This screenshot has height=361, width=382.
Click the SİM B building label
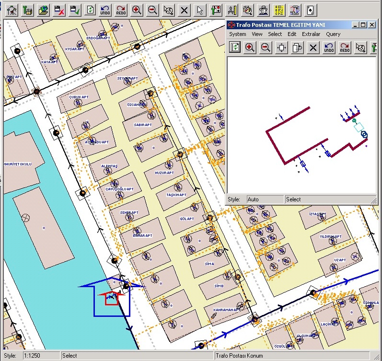(x=219, y=286)
